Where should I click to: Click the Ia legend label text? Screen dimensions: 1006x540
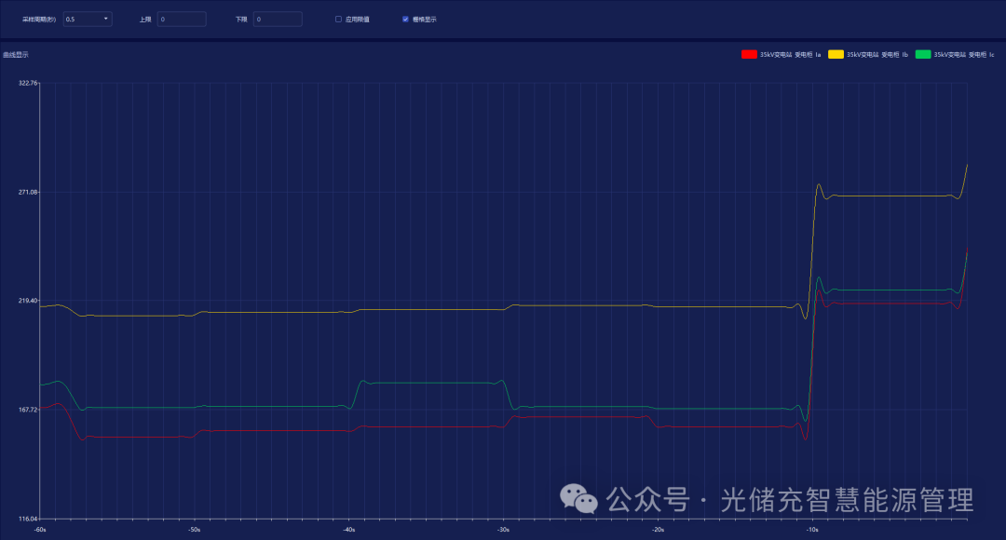[791, 55]
